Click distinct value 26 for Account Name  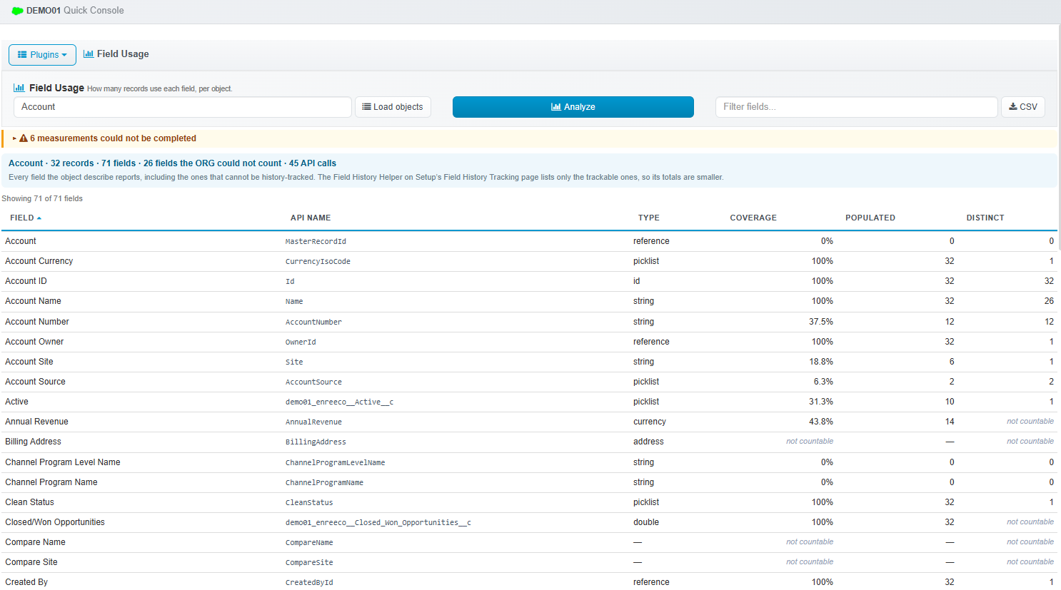click(x=1049, y=301)
